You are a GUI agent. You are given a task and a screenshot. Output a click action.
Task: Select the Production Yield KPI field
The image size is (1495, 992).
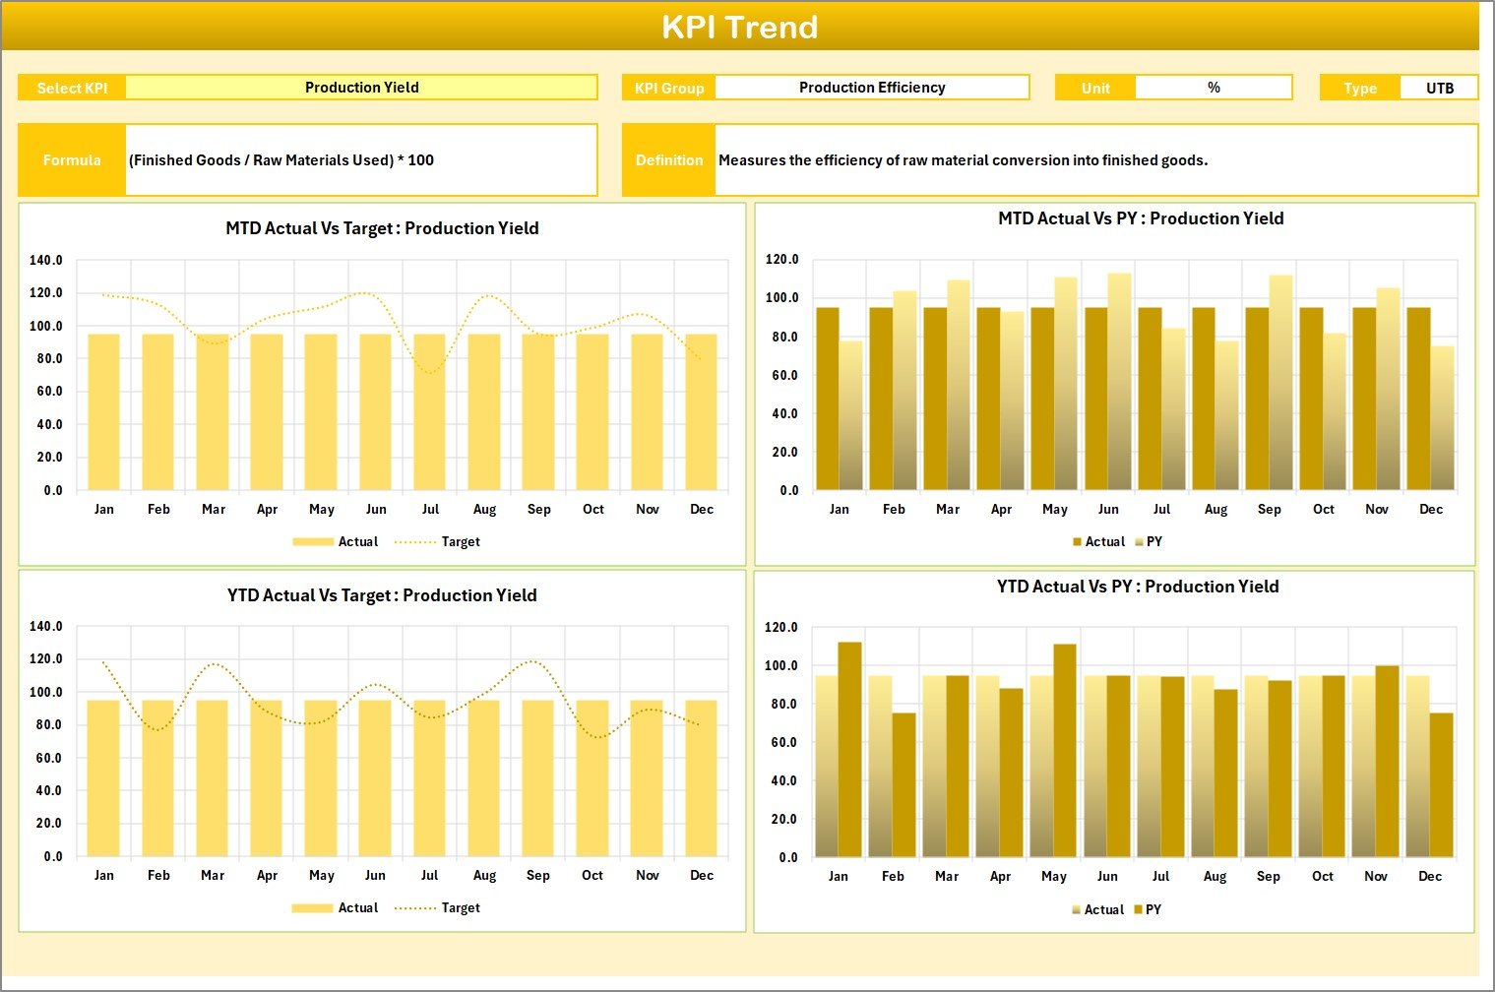pyautogui.click(x=362, y=87)
